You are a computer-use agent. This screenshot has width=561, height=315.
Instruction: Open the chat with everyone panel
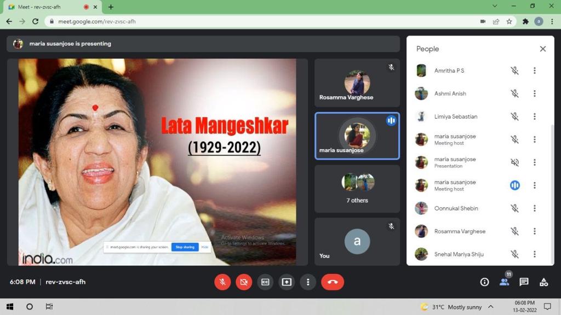[524, 282]
